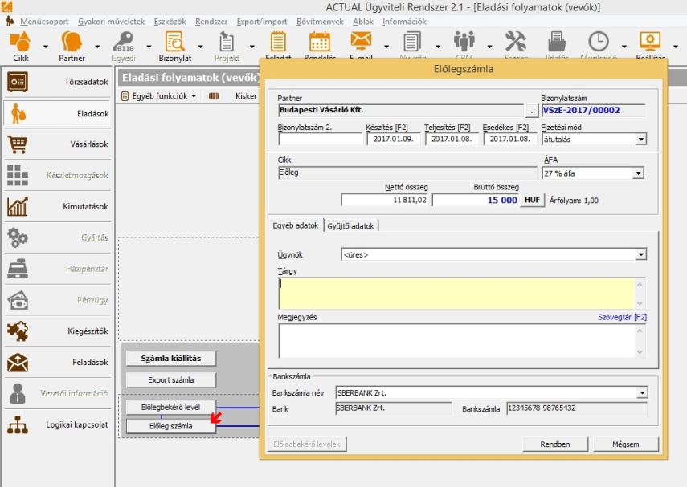Image resolution: width=687 pixels, height=487 pixels.
Task: Expand the Fizetési mód dropdown
Action: click(x=640, y=139)
